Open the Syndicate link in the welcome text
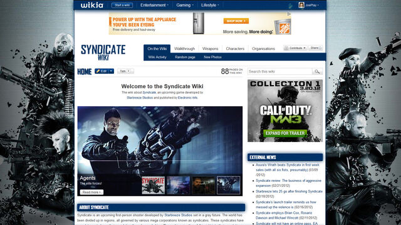Screen dimensions: 401x225 [x=149, y=92]
